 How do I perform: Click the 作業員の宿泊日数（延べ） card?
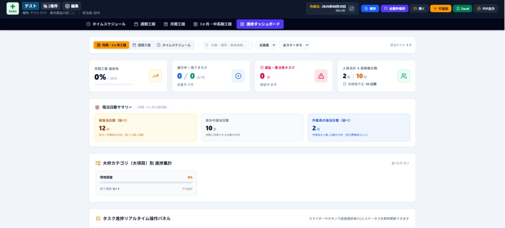(359, 128)
